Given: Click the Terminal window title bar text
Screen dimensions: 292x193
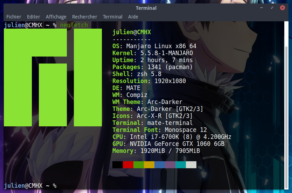Looking at the screenshot, I should pos(146,8).
